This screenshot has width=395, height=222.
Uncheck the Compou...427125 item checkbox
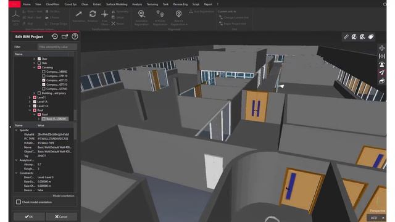coord(44,80)
